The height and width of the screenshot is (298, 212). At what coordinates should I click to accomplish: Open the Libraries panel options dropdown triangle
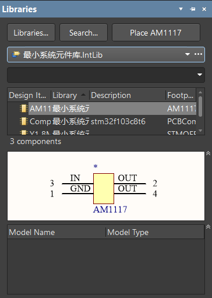coord(181,9)
